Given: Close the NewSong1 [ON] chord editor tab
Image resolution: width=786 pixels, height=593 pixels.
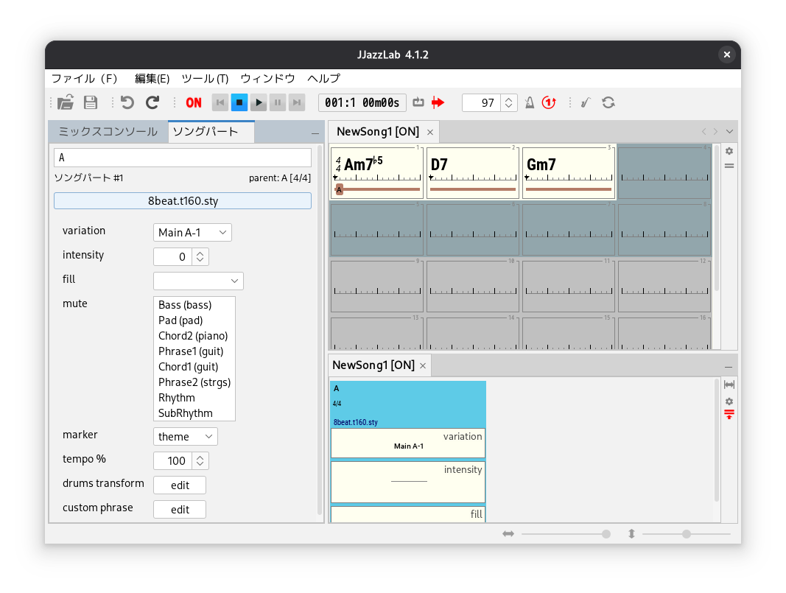Looking at the screenshot, I should tap(430, 133).
